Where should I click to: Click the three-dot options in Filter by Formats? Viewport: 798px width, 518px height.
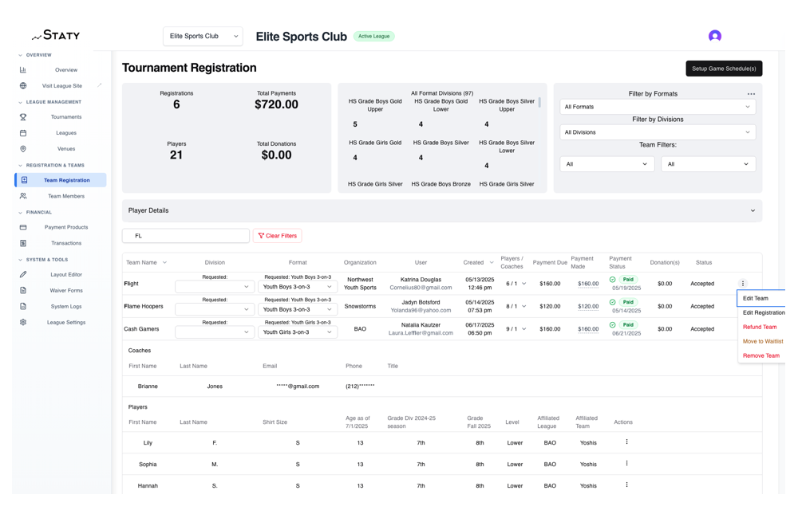[x=751, y=94]
